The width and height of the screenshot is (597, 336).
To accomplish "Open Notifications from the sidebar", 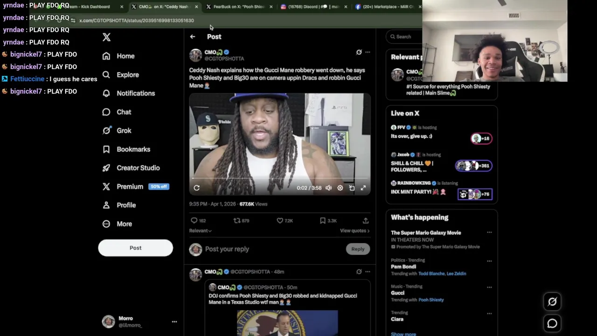I will click(129, 93).
